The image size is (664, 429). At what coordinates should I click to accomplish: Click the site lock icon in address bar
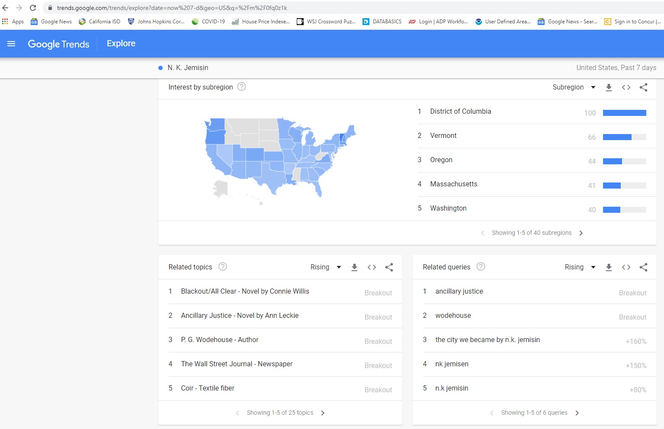50,8
